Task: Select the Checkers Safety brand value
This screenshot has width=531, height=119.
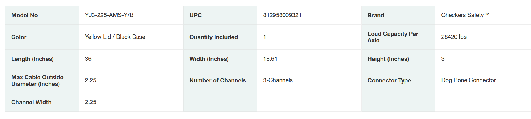Action: tap(465, 15)
